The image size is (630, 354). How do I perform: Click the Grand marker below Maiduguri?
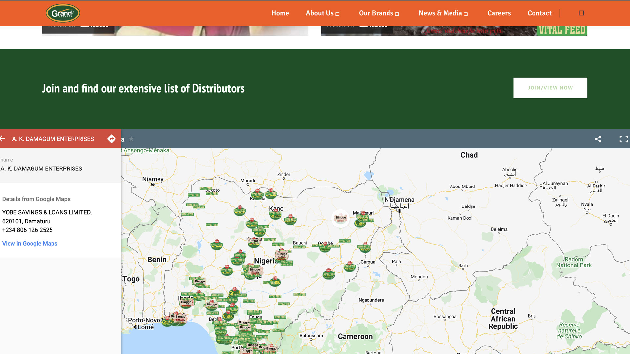[360, 223]
